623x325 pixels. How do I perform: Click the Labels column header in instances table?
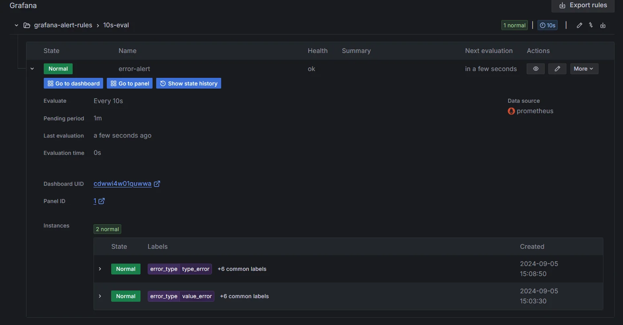157,247
